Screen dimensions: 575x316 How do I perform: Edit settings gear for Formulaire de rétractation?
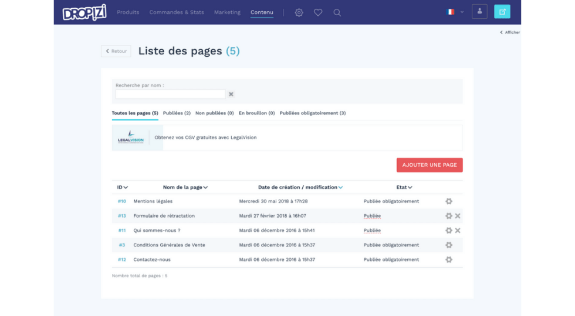coord(449,216)
